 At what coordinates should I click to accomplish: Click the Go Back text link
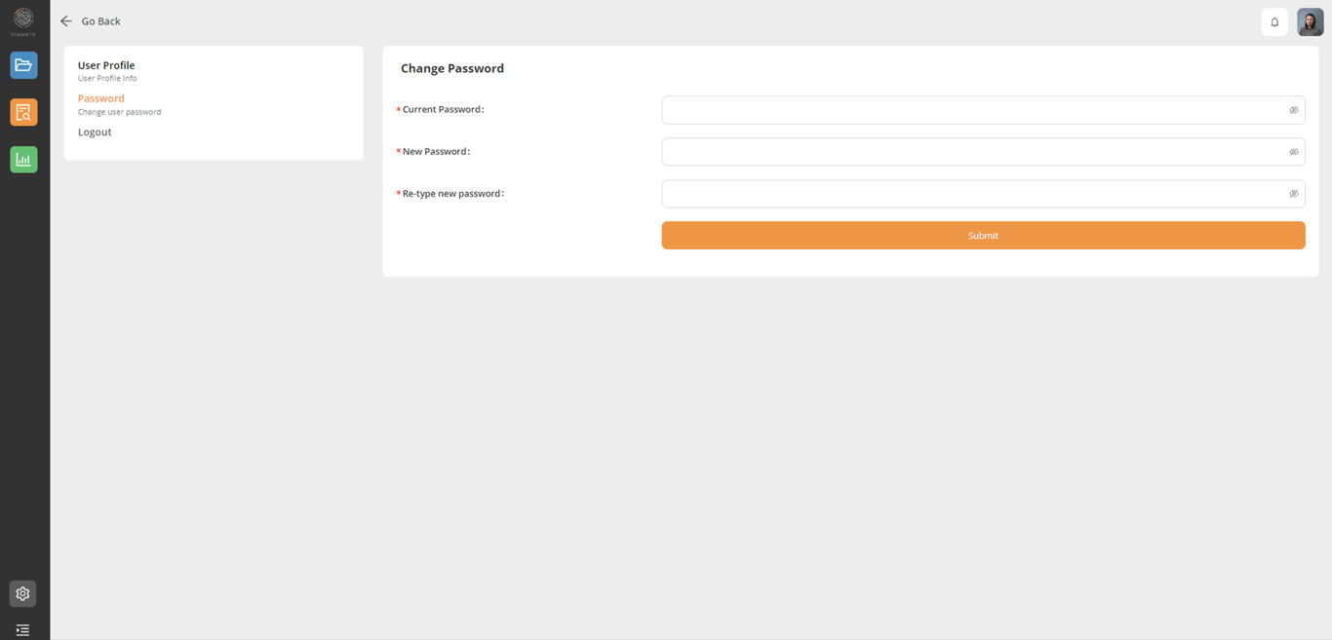[x=100, y=20]
